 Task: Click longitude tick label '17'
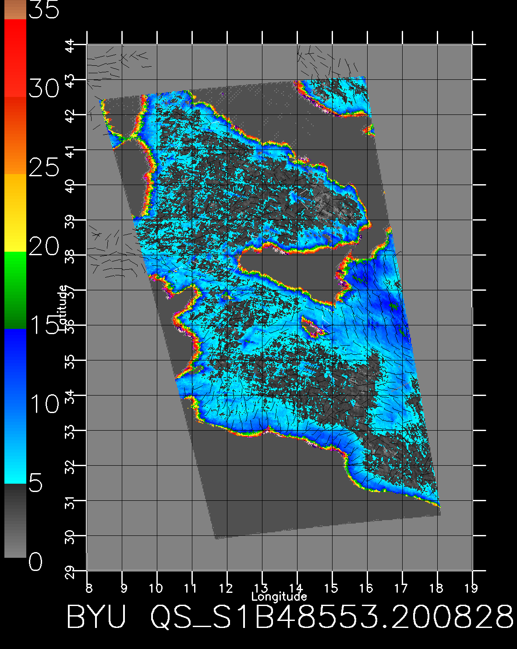402,588
